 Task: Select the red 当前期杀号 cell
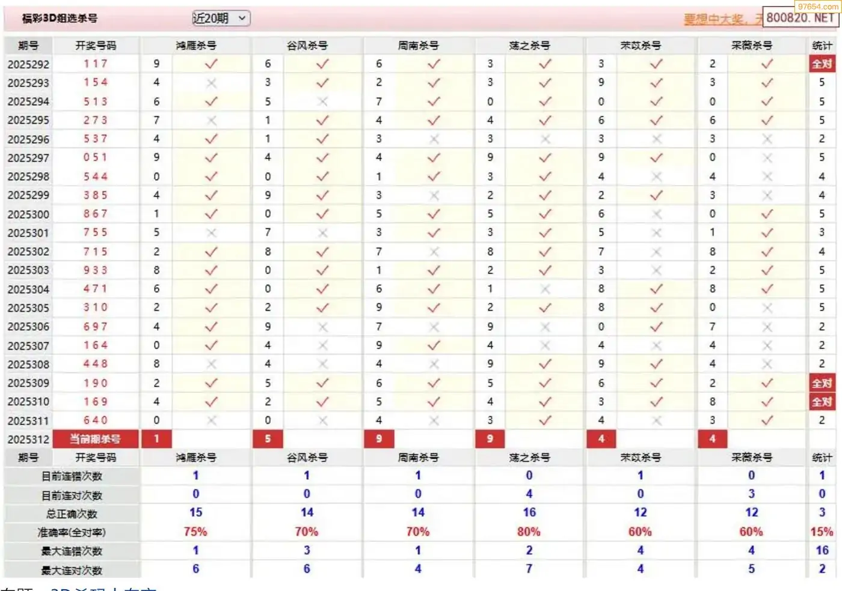(x=96, y=439)
